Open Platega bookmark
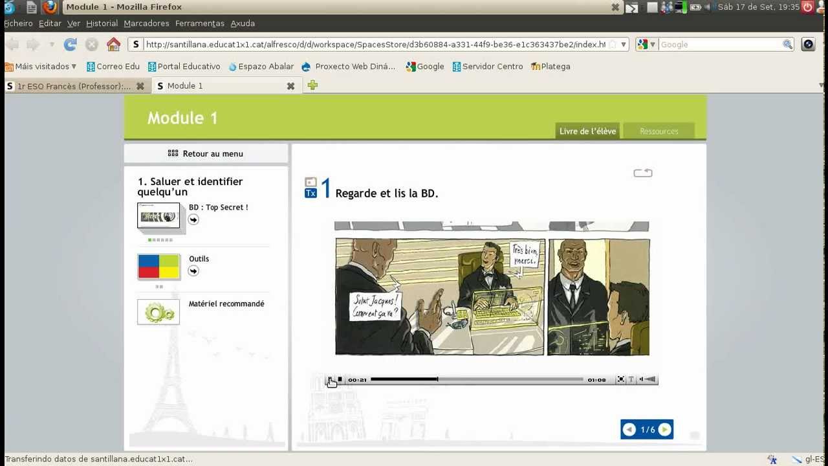Image resolution: width=828 pixels, height=466 pixels. [x=550, y=66]
